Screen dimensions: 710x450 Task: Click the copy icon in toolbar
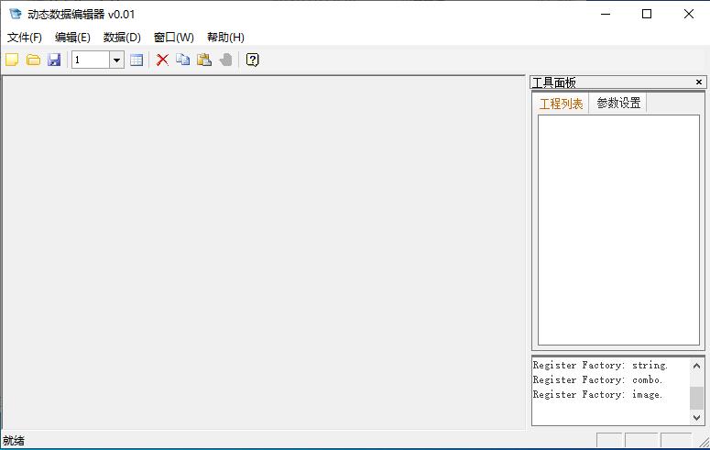(183, 60)
